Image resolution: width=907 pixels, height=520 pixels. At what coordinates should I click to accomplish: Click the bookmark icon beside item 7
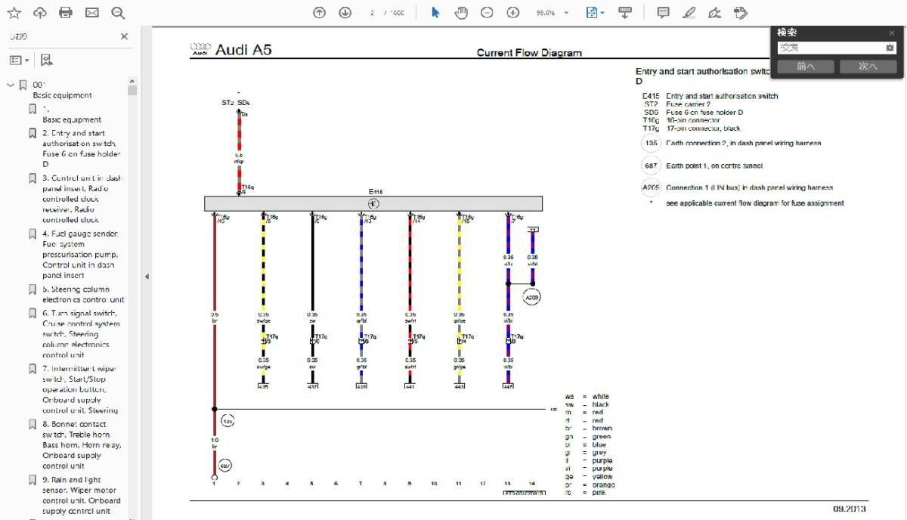(33, 369)
